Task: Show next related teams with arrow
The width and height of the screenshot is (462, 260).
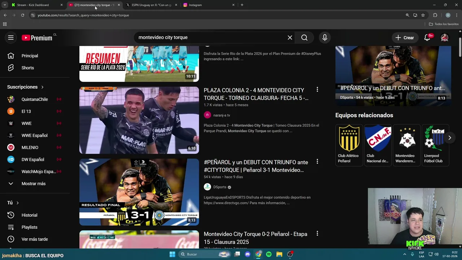Action: tap(450, 138)
